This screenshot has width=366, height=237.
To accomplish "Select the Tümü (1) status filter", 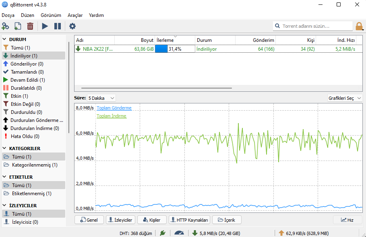I will [x=33, y=47].
